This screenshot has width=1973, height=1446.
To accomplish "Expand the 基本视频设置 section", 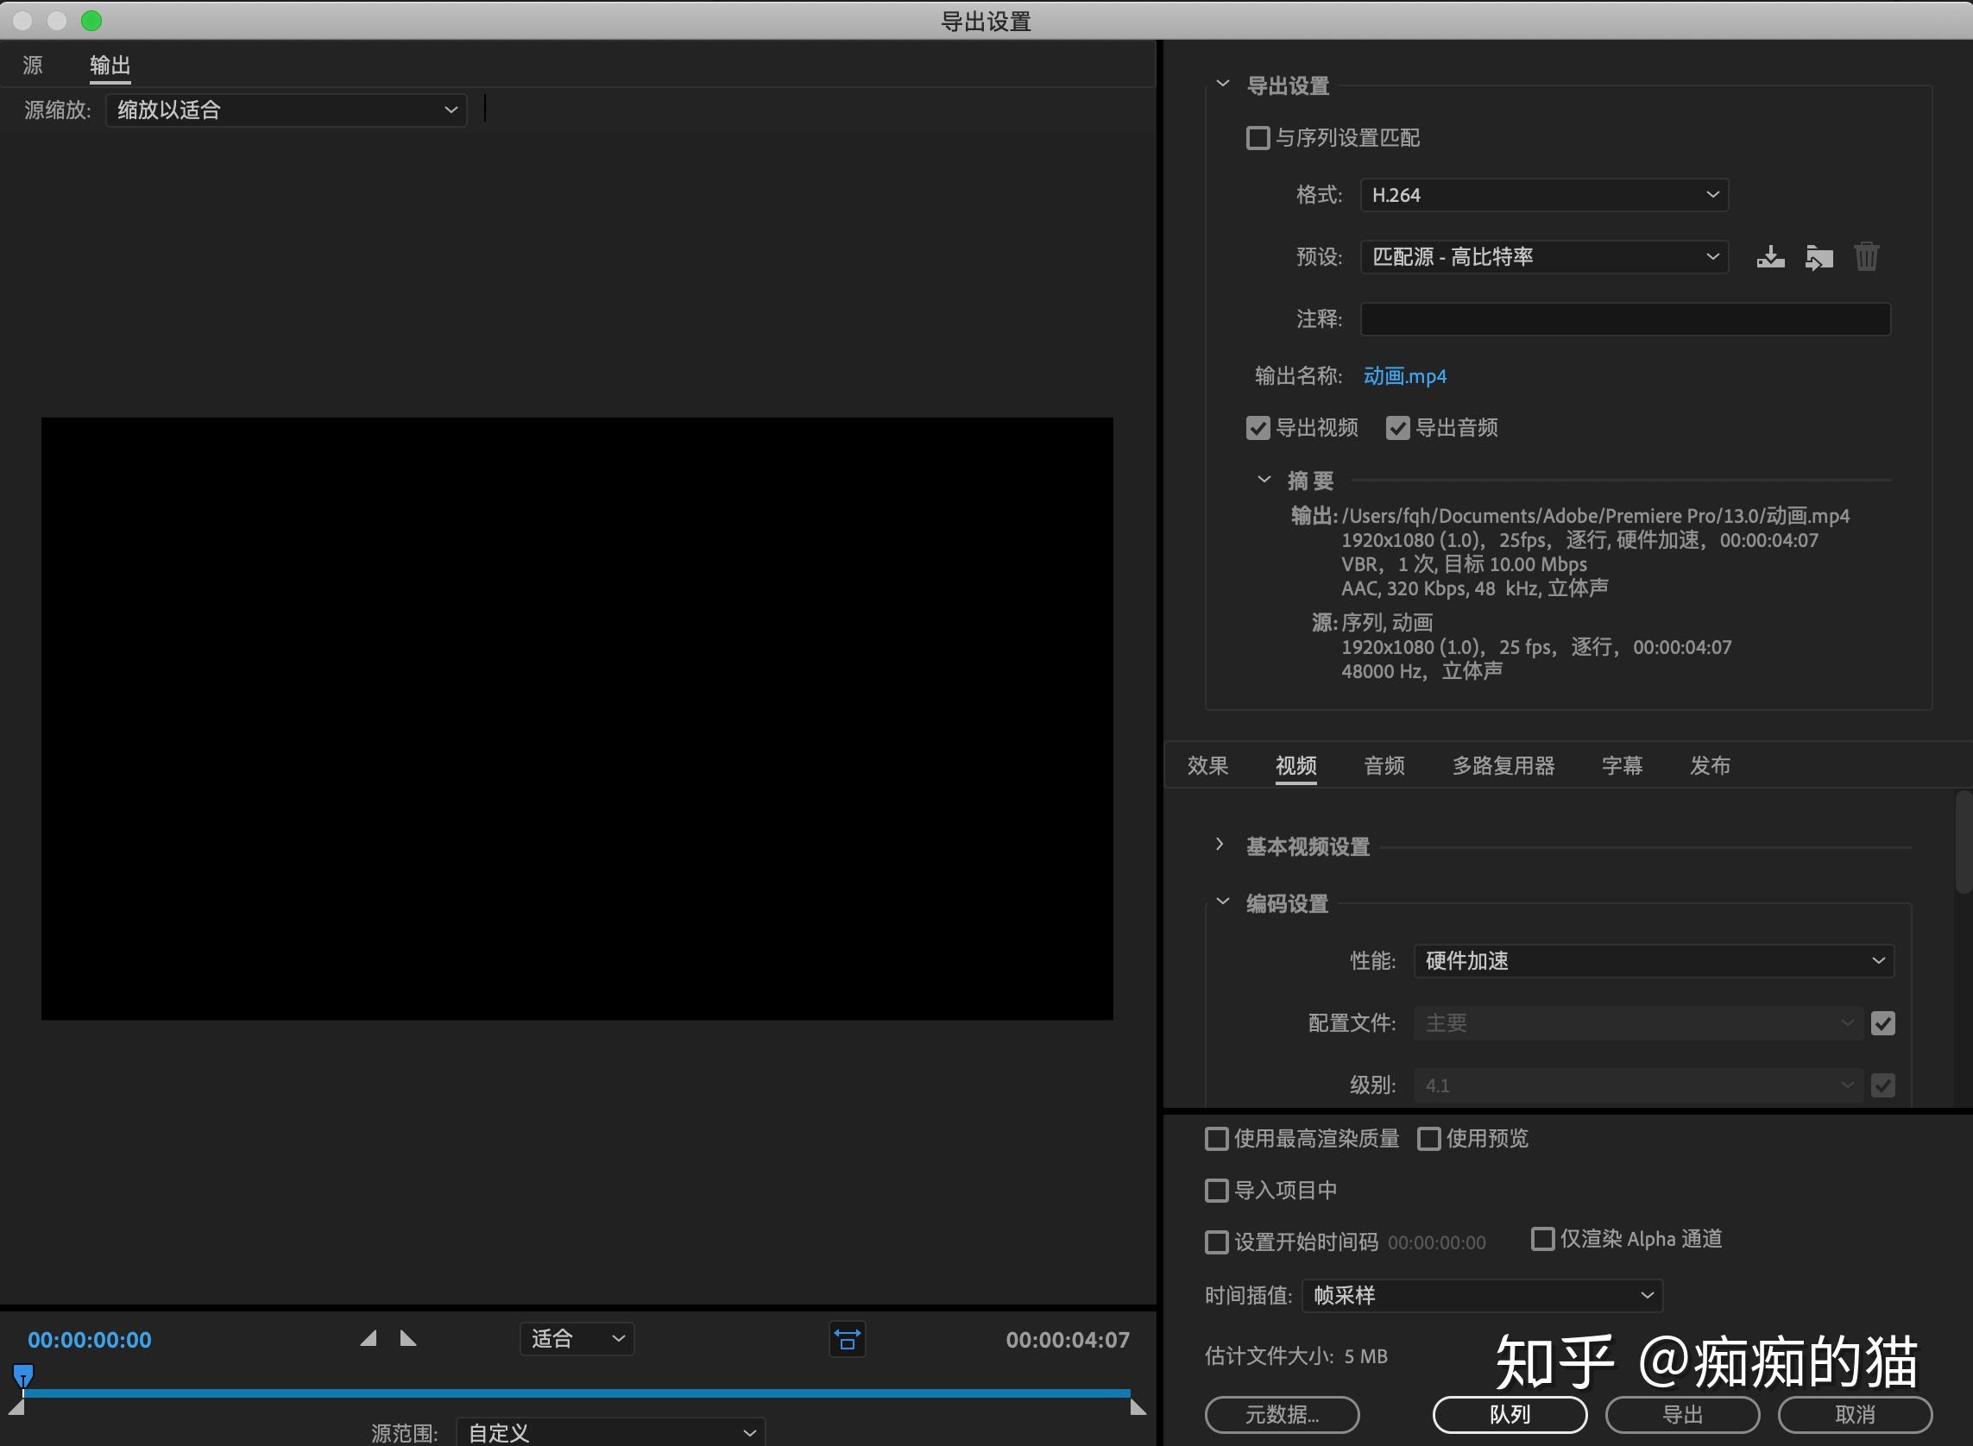I will tap(1219, 845).
